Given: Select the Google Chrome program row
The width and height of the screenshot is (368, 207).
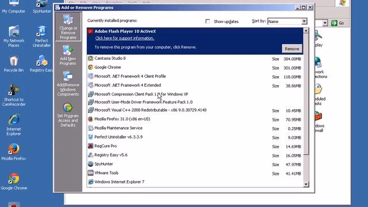Looking at the screenshot, I should coord(195,67).
